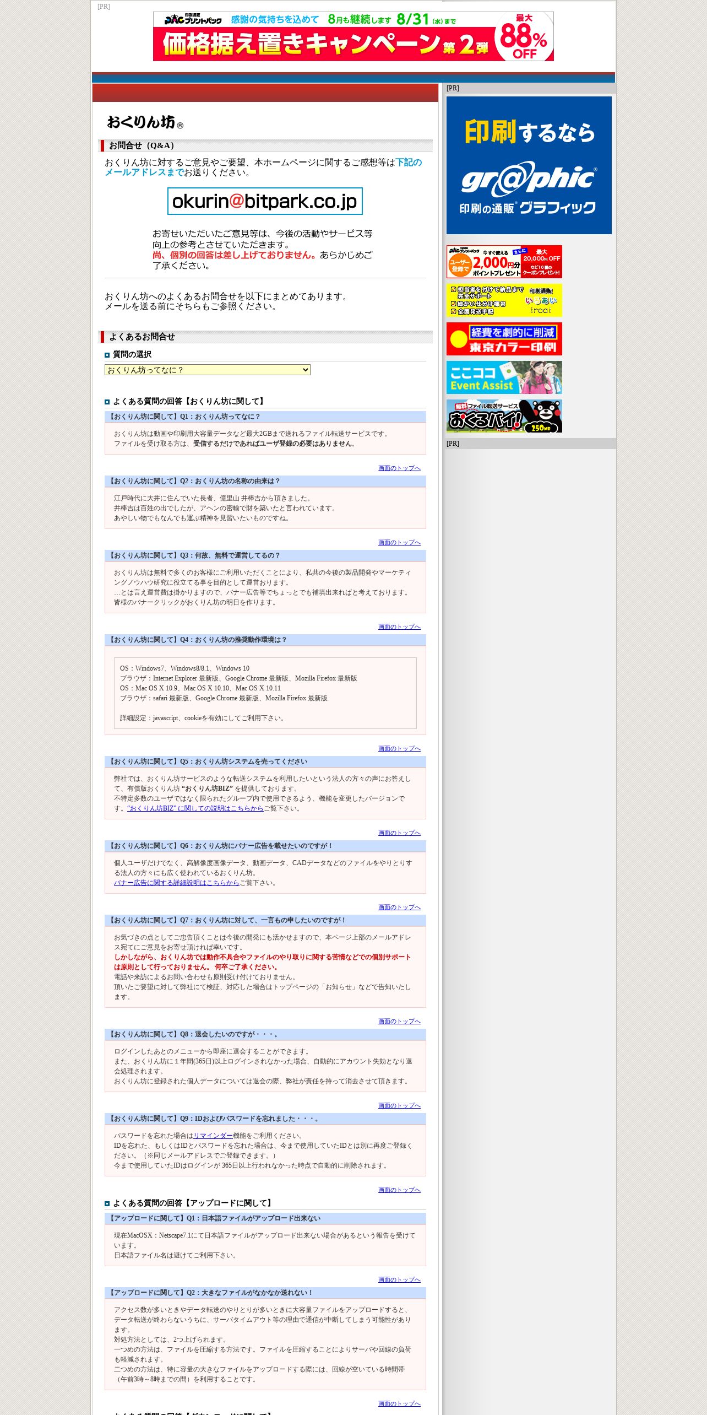
Task: Click Q3 何故、無料で運営してるの question header
Action: coord(265,555)
